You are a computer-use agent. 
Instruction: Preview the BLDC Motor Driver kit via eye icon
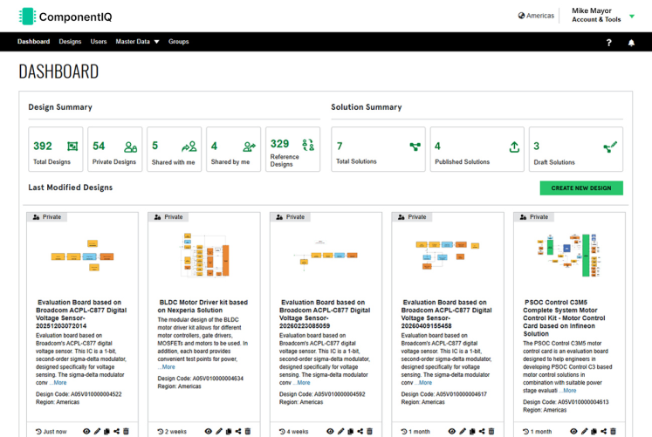209,431
